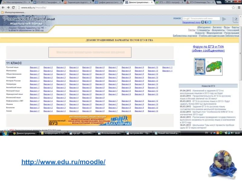This screenshot has height=181, width=242.
Task: Open Вариант 9 for Физика
Action: click(139, 104)
